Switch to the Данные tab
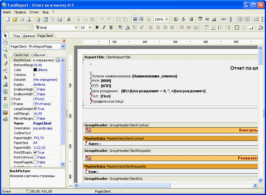266x195 pixels. click(29, 36)
